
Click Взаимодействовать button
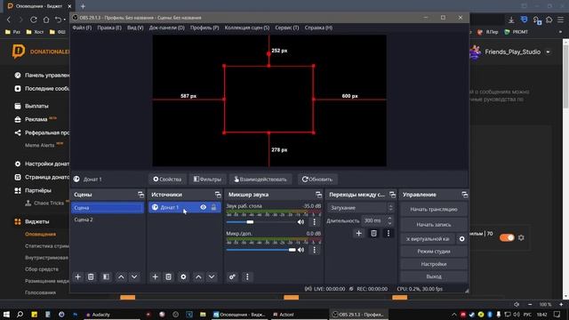[x=260, y=180]
